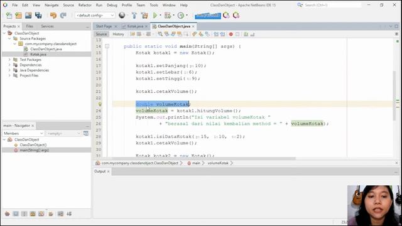Click the Undo toolbar icon
Screen dimensions: 402x226
coord(53,15)
